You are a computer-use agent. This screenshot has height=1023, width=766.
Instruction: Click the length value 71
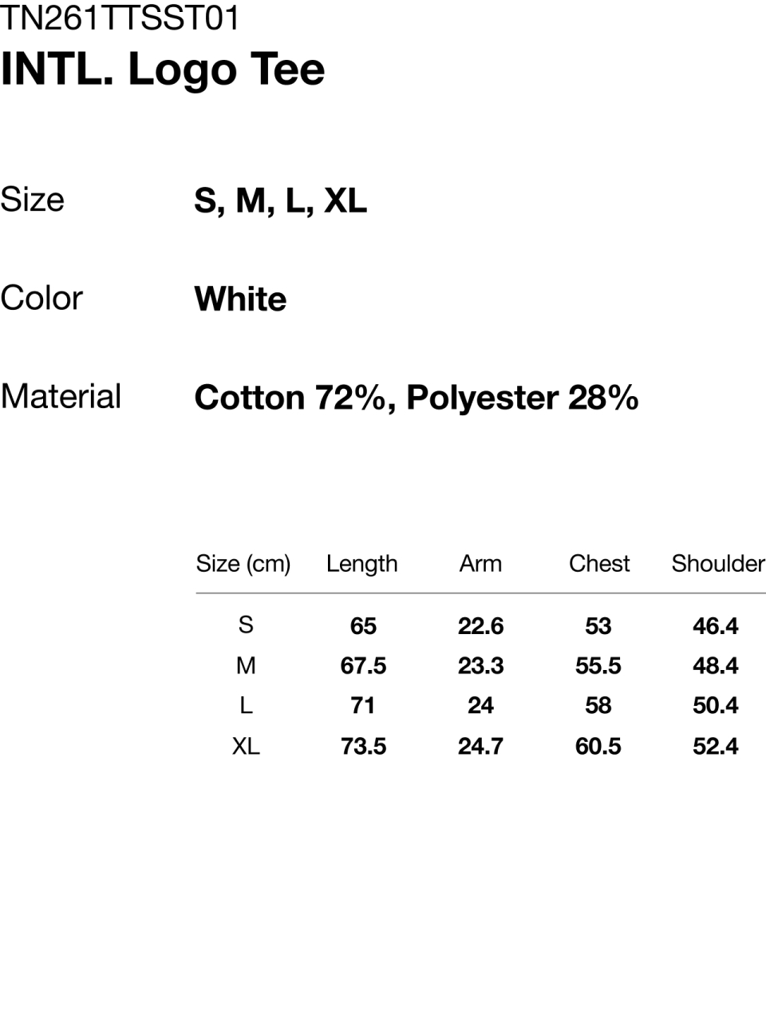pos(363,706)
